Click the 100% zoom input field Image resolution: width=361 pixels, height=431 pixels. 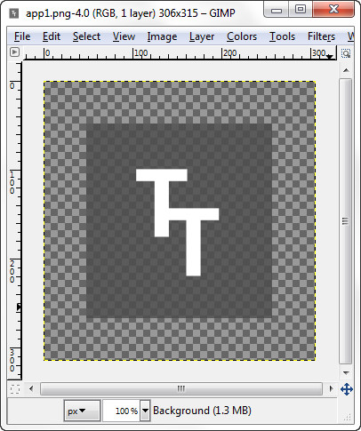122,411
